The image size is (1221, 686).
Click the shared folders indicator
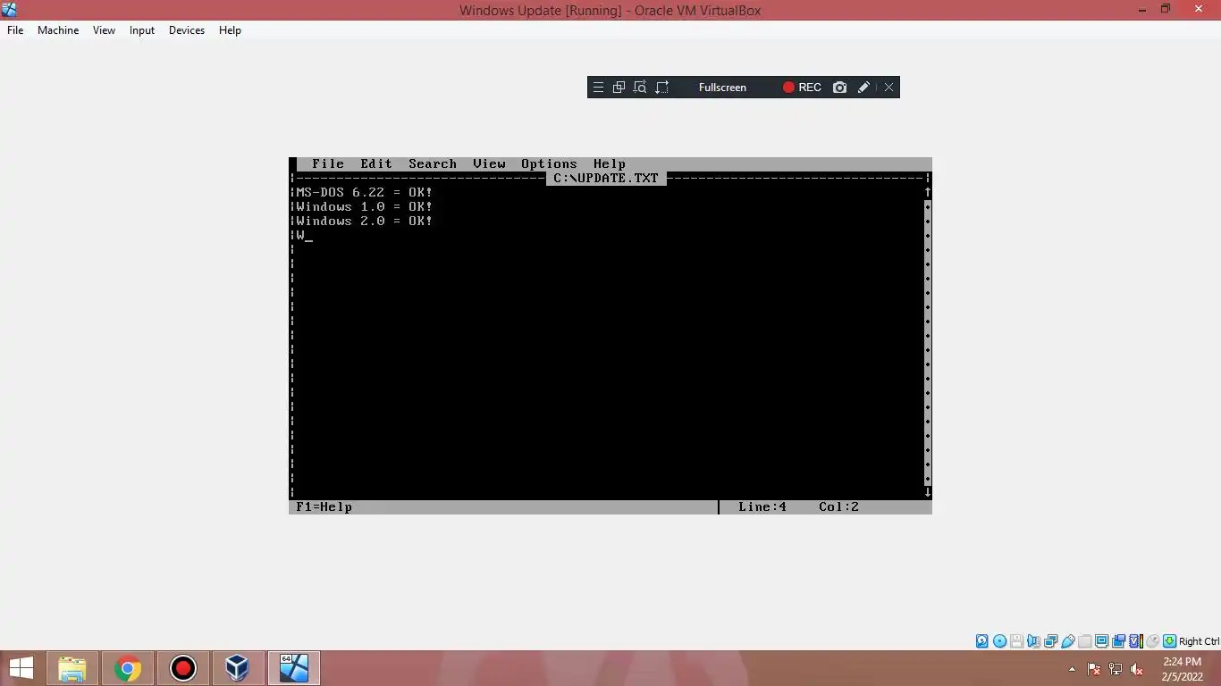[x=1084, y=641]
